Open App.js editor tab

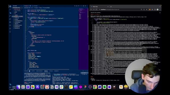[x=27, y=6]
